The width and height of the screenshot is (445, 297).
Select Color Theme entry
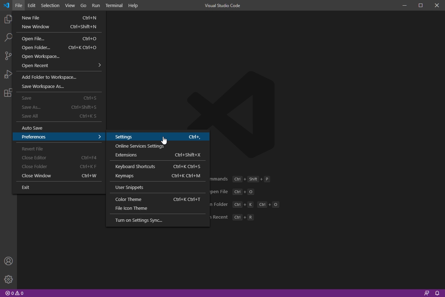click(x=158, y=199)
